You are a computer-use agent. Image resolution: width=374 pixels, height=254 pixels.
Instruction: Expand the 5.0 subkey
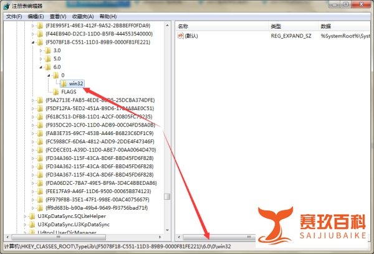(41, 59)
